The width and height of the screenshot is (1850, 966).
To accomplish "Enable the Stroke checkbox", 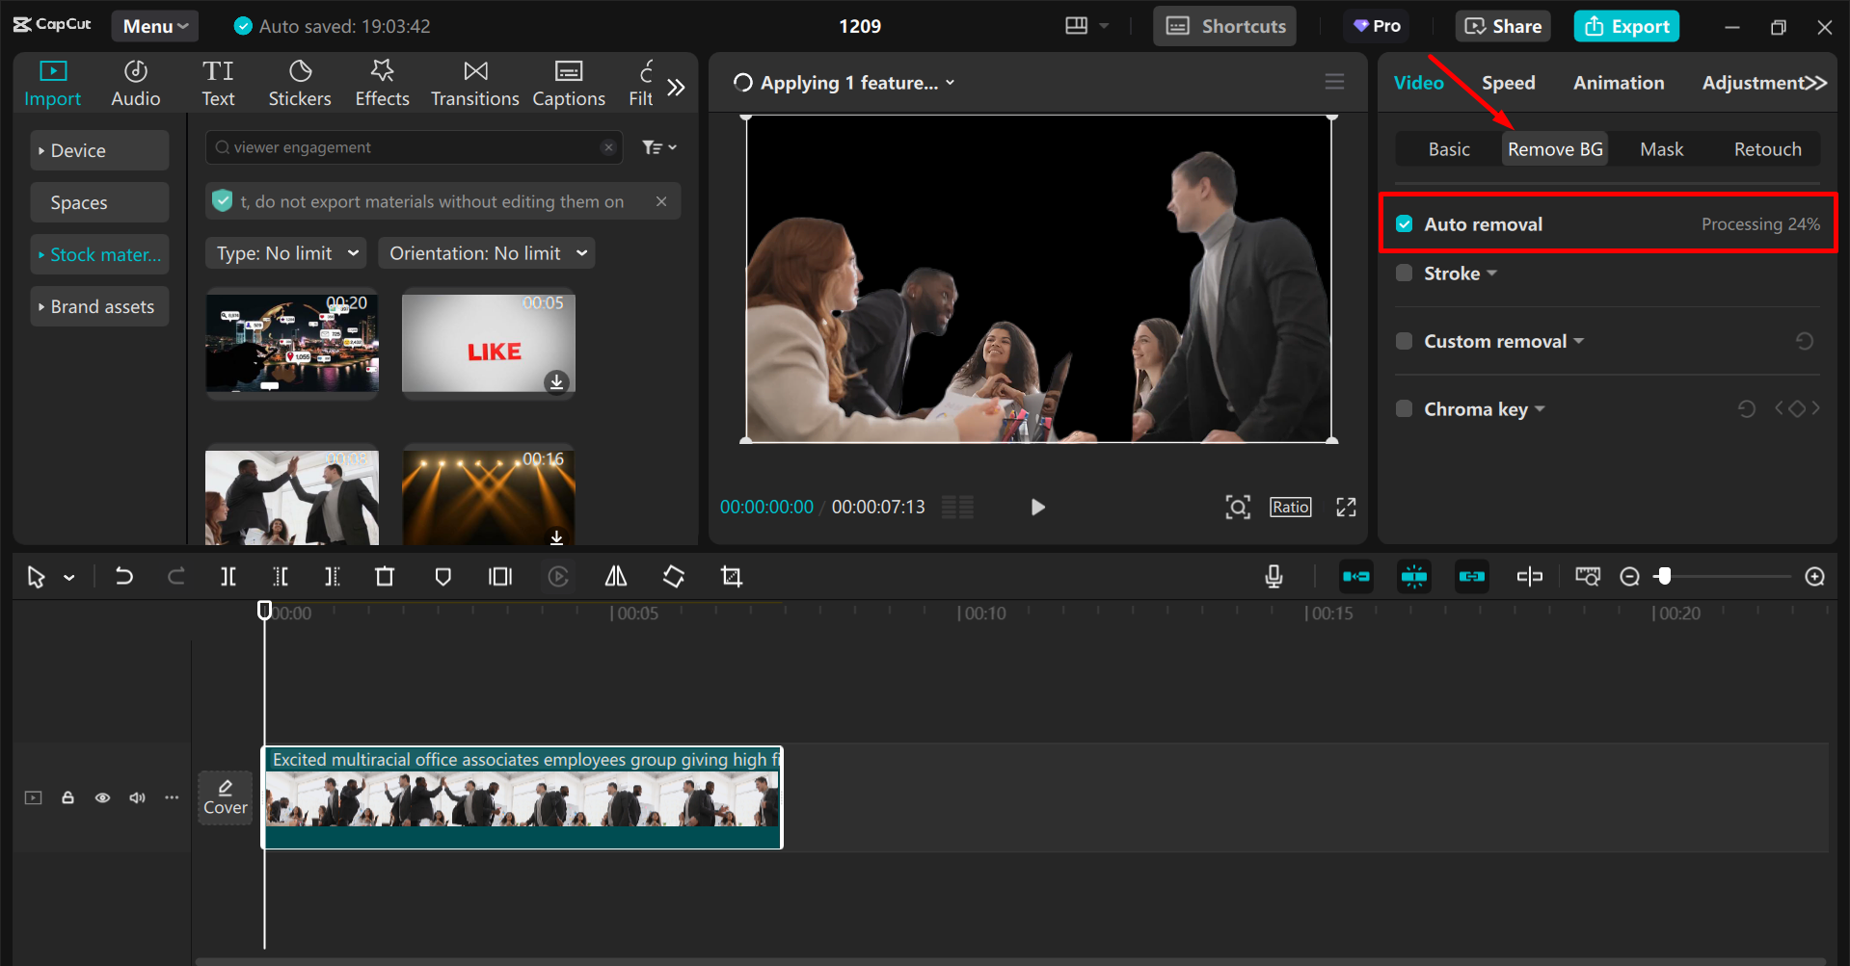I will [x=1405, y=273].
